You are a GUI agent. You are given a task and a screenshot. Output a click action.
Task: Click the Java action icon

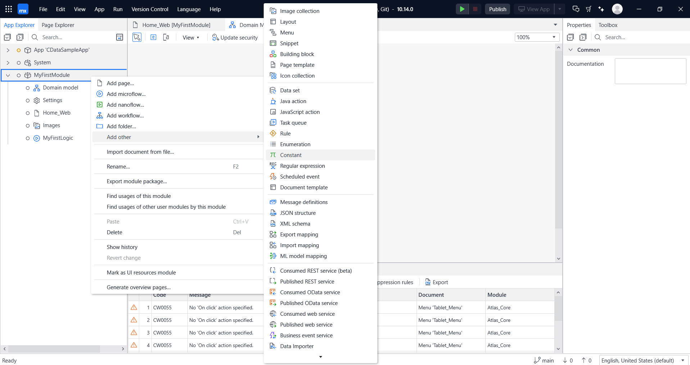click(x=273, y=101)
